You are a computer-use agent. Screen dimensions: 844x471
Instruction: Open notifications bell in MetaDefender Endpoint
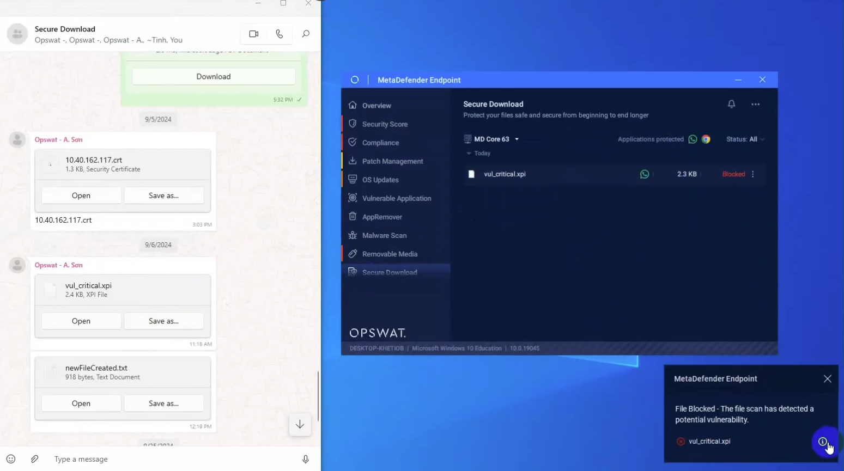point(732,104)
